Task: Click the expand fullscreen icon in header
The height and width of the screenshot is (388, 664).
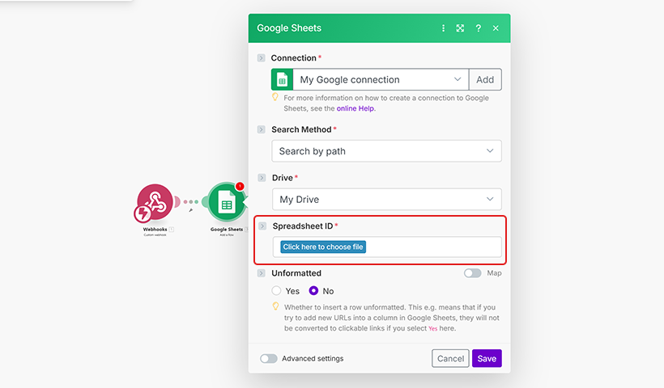Action: coord(460,28)
